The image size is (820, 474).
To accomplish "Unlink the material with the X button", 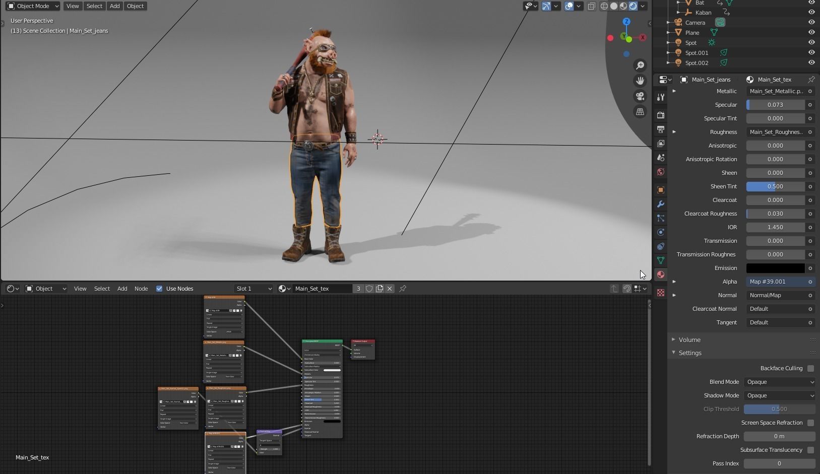I will [390, 289].
